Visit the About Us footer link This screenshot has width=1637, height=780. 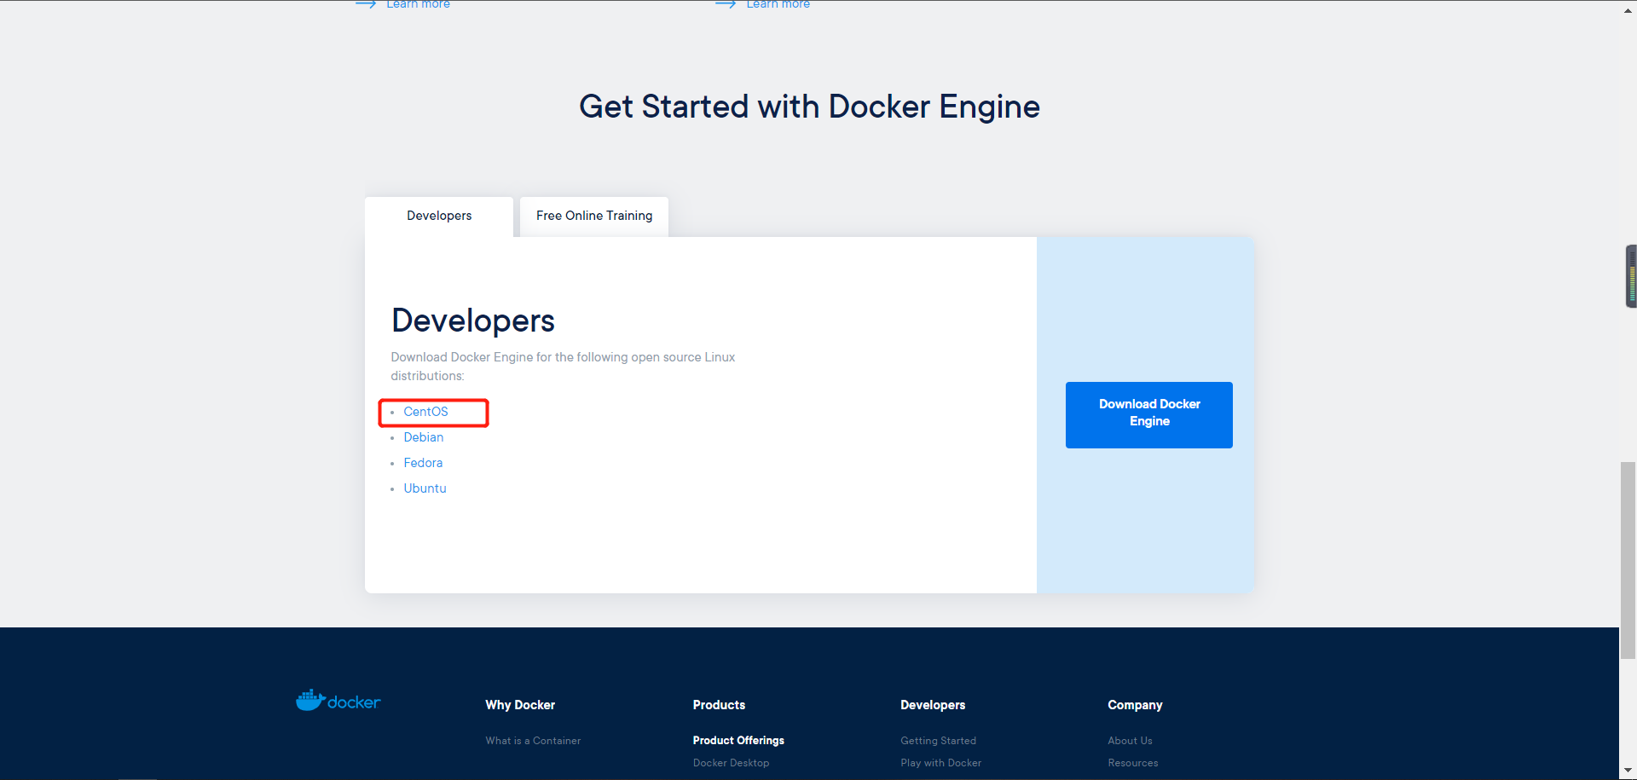click(1130, 741)
